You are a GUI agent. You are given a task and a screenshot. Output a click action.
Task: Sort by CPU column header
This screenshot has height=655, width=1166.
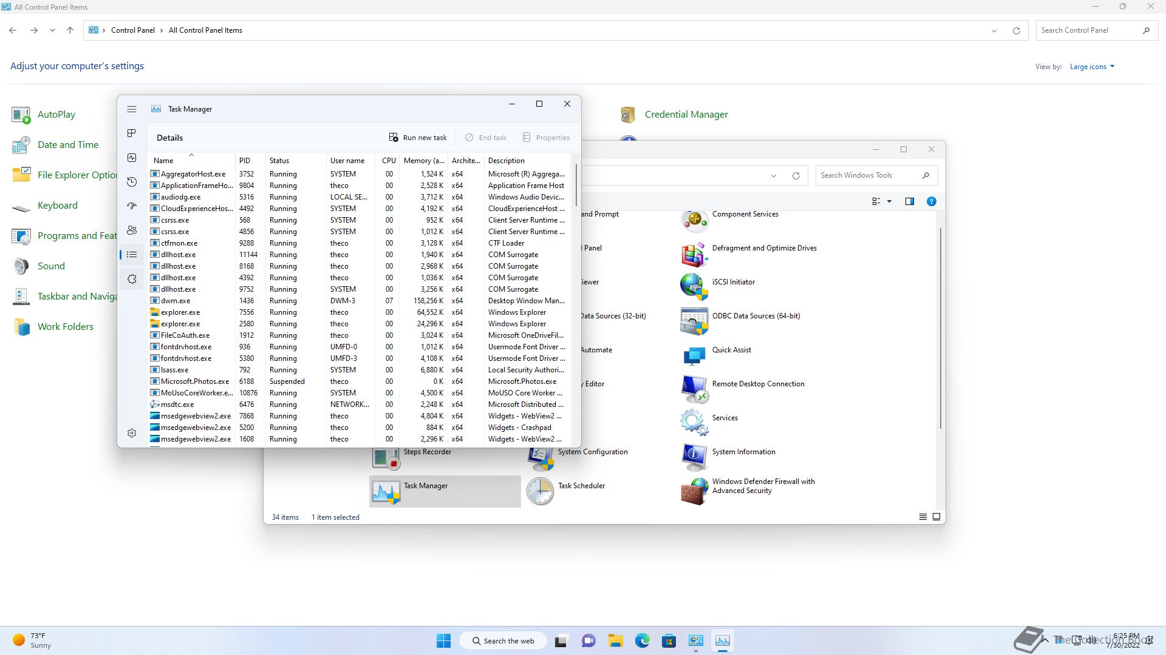point(387,161)
